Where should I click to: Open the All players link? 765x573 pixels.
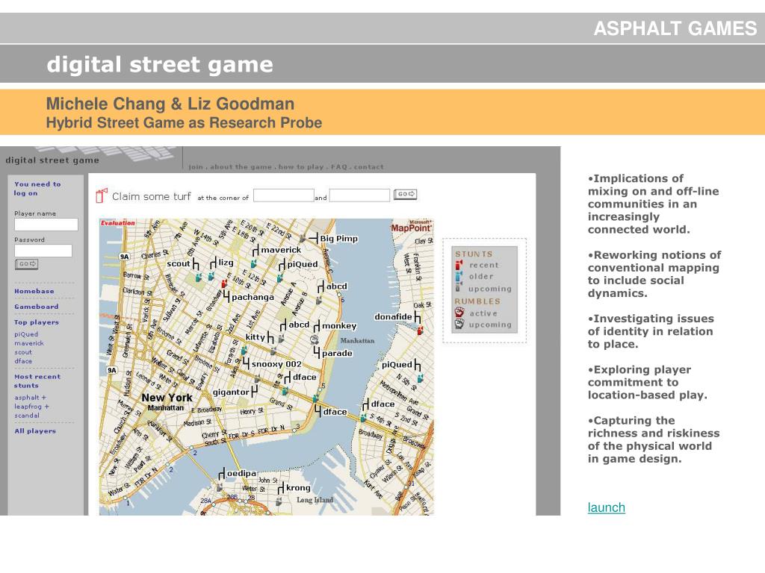35,430
